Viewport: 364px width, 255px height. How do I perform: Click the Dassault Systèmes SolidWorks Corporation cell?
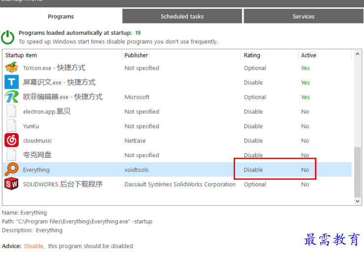pyautogui.click(x=180, y=184)
